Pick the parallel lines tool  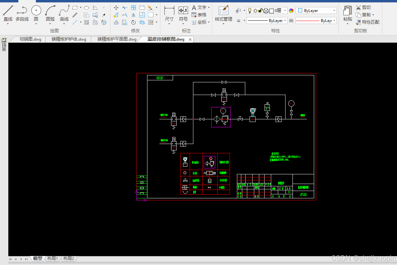click(x=75, y=15)
